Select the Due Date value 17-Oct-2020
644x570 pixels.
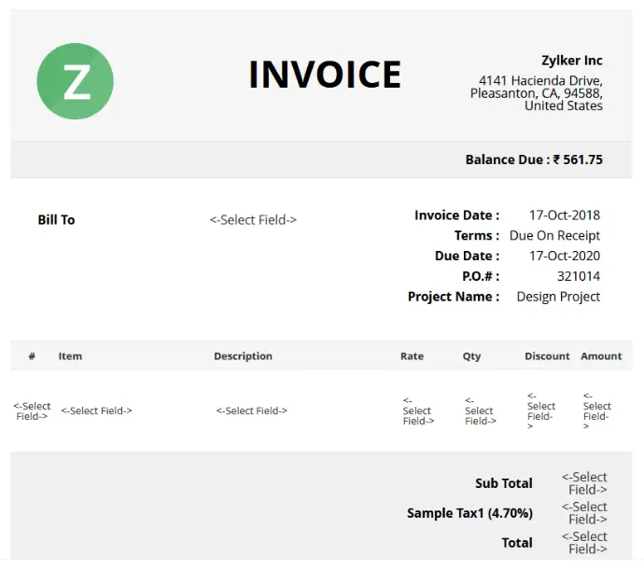[565, 256]
